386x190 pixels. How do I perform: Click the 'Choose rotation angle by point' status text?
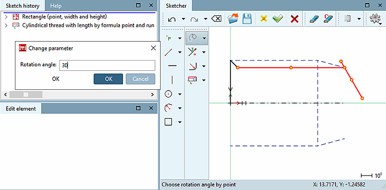pos(199,184)
